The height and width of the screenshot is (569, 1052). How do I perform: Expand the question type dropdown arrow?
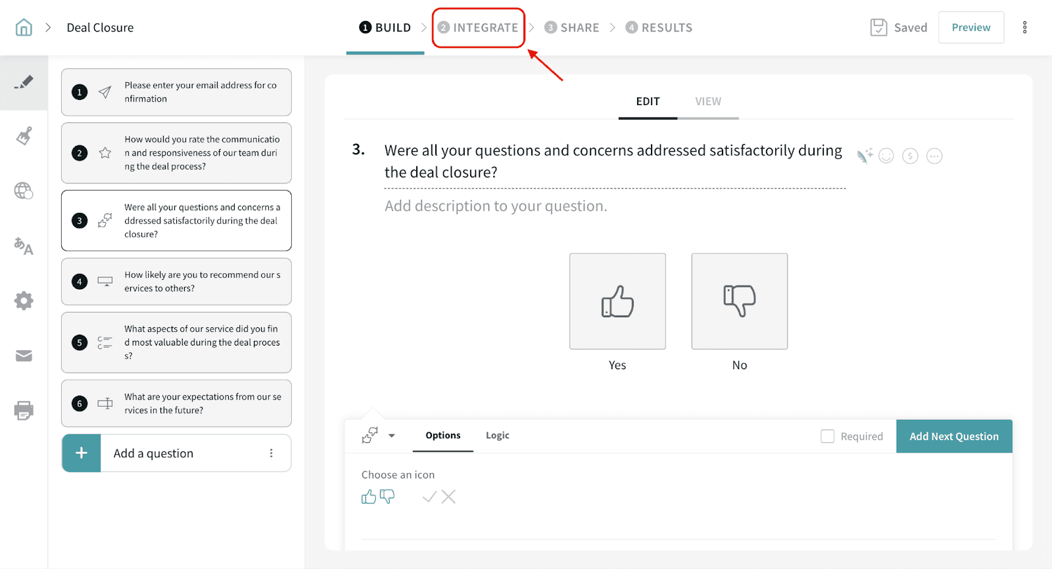(392, 436)
